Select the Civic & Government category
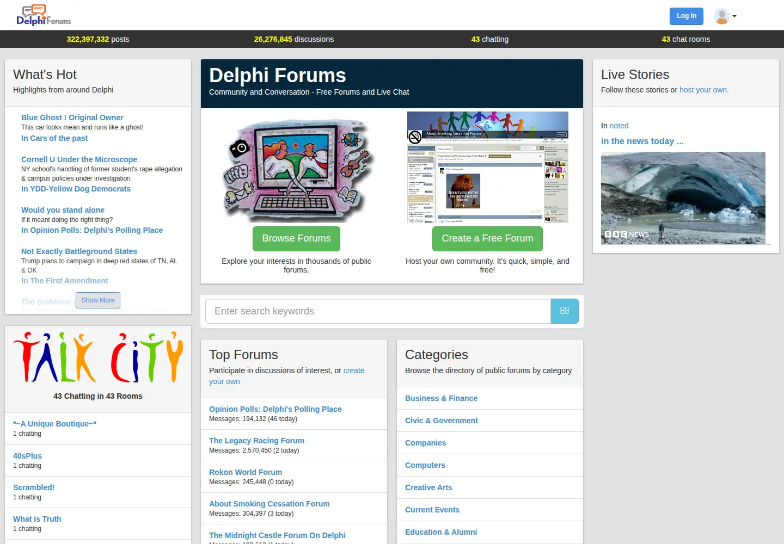The width and height of the screenshot is (784, 544). (442, 421)
